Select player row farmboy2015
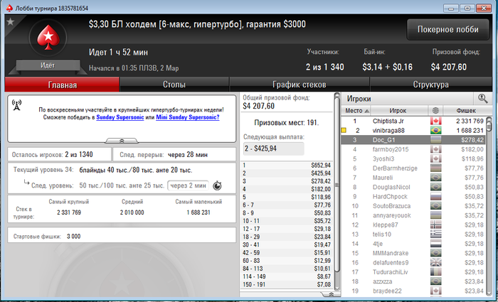 pyautogui.click(x=413, y=149)
